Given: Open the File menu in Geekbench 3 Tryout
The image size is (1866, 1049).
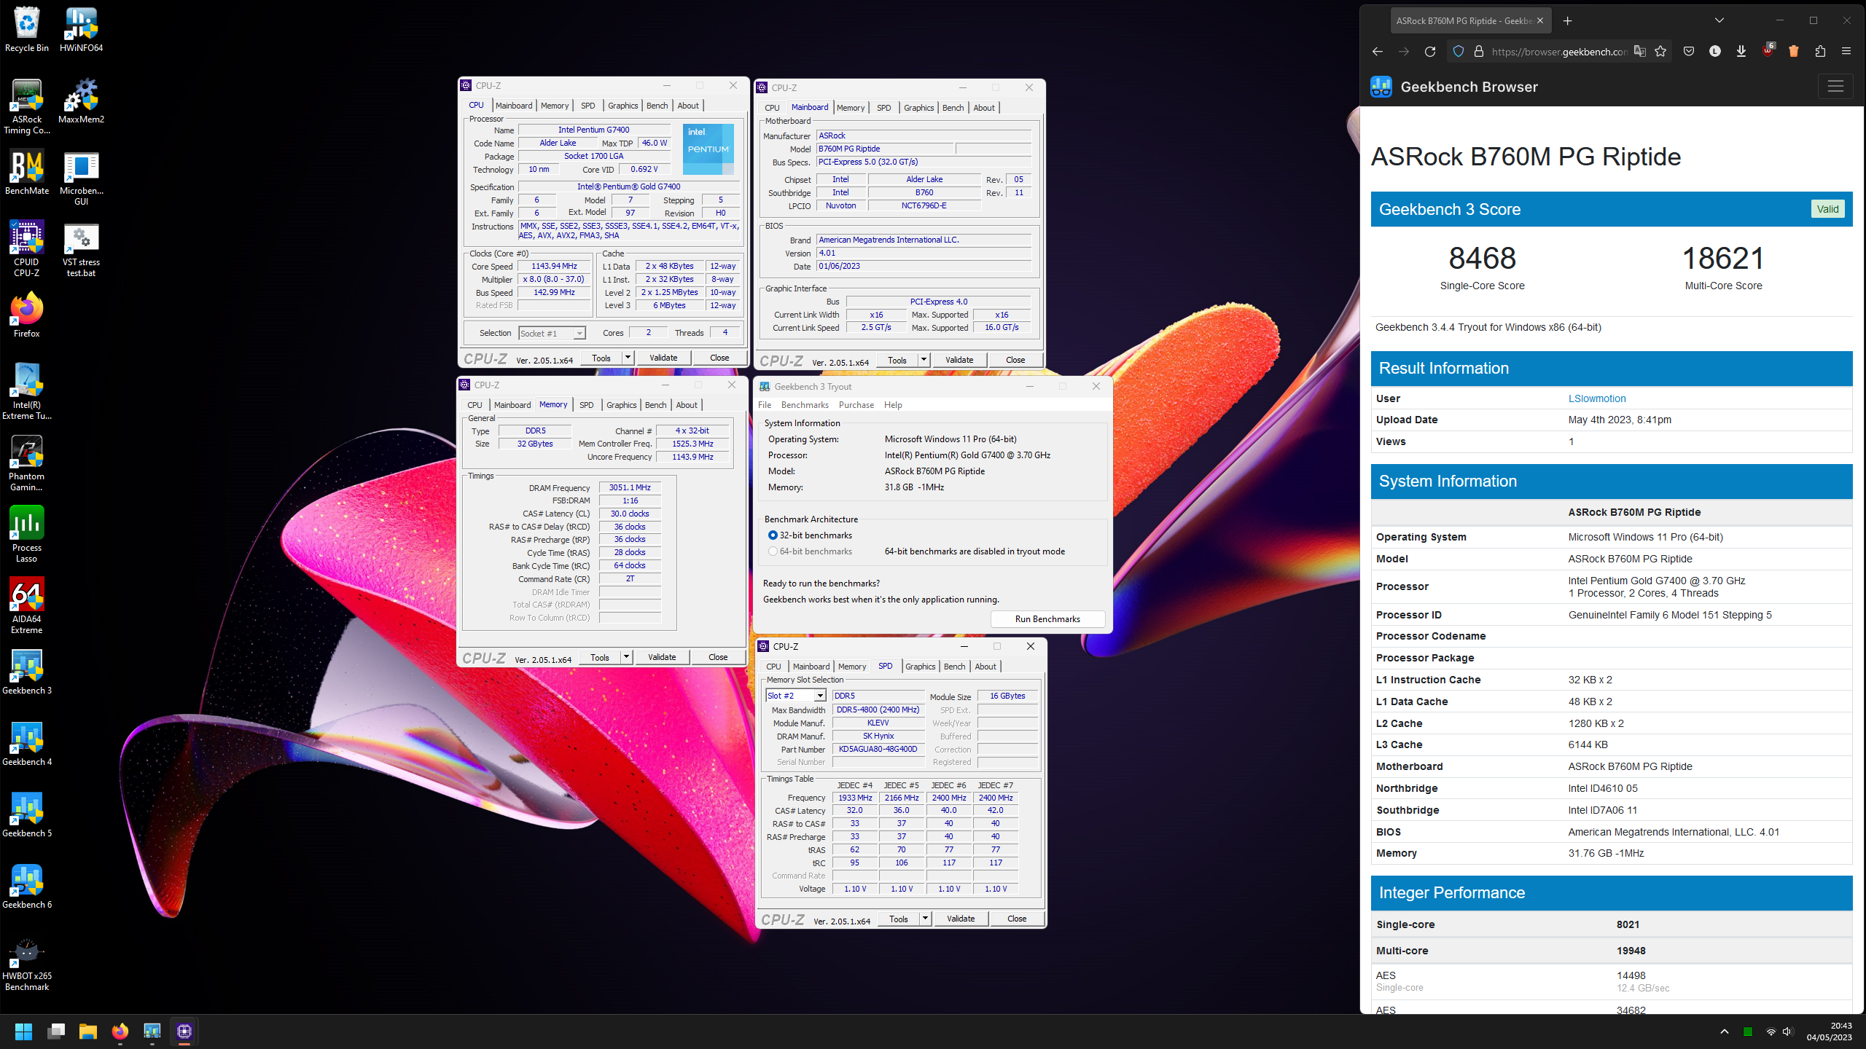Looking at the screenshot, I should [x=765, y=405].
